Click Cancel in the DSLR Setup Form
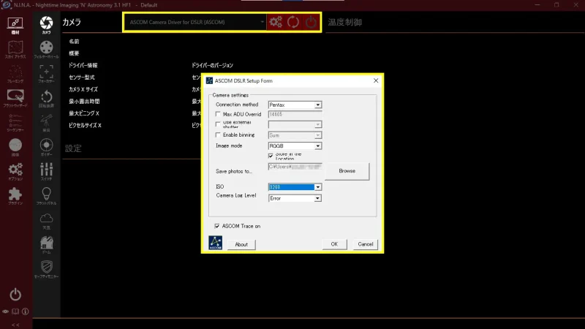Image resolution: width=585 pixels, height=329 pixels. pos(365,244)
